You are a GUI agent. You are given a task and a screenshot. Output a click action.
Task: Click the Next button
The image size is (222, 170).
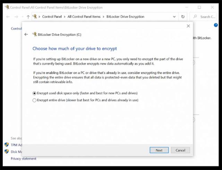click(159, 150)
